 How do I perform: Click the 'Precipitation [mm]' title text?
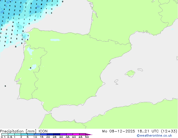18,131
